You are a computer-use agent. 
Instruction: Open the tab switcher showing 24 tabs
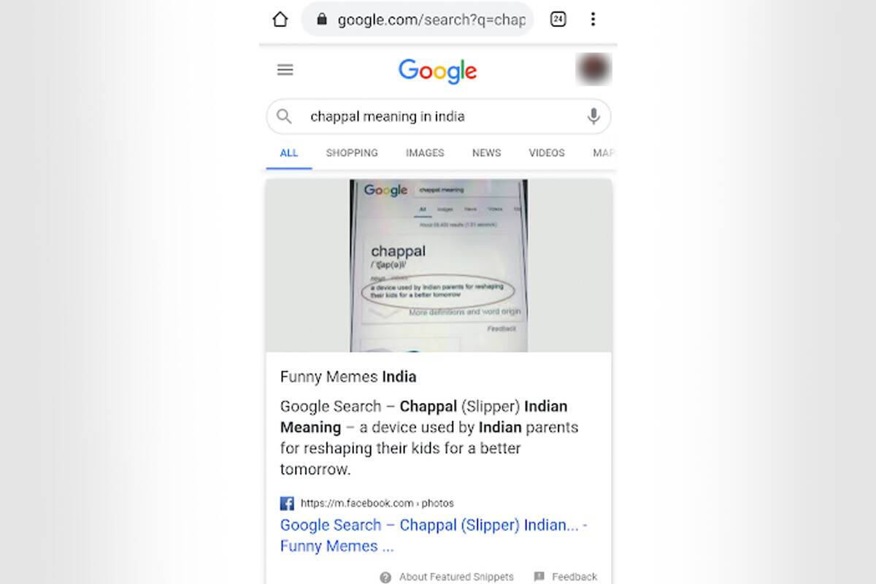[x=558, y=20]
